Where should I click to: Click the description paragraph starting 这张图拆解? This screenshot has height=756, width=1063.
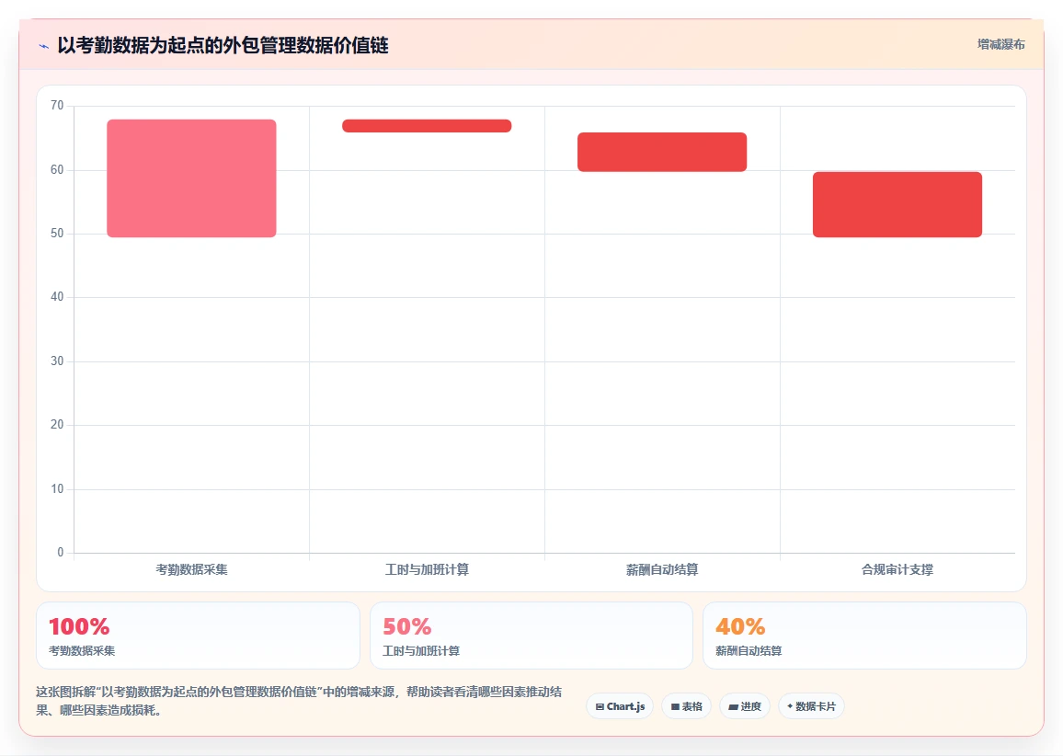[299, 701]
